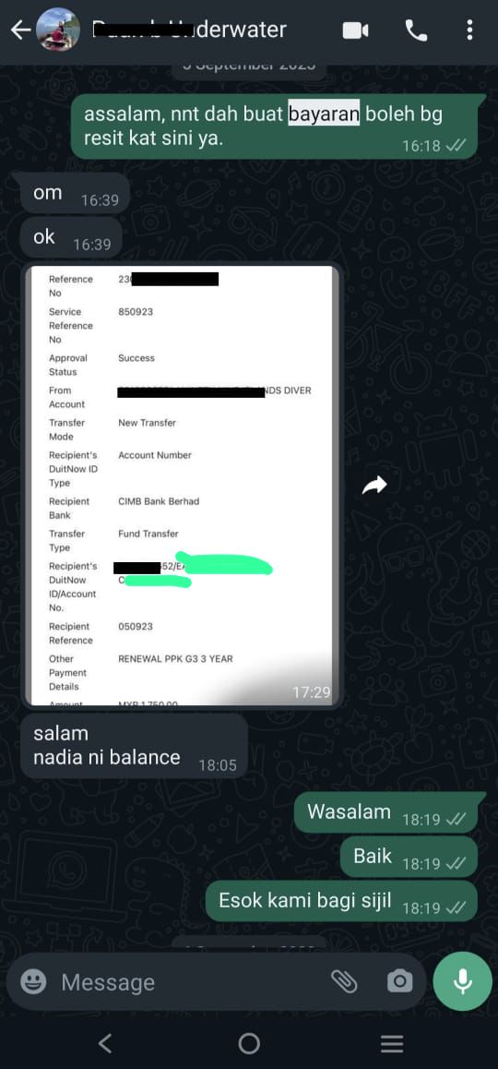Tap the back arrow to leave chat
This screenshot has height=1069, width=498.
pos(21,30)
